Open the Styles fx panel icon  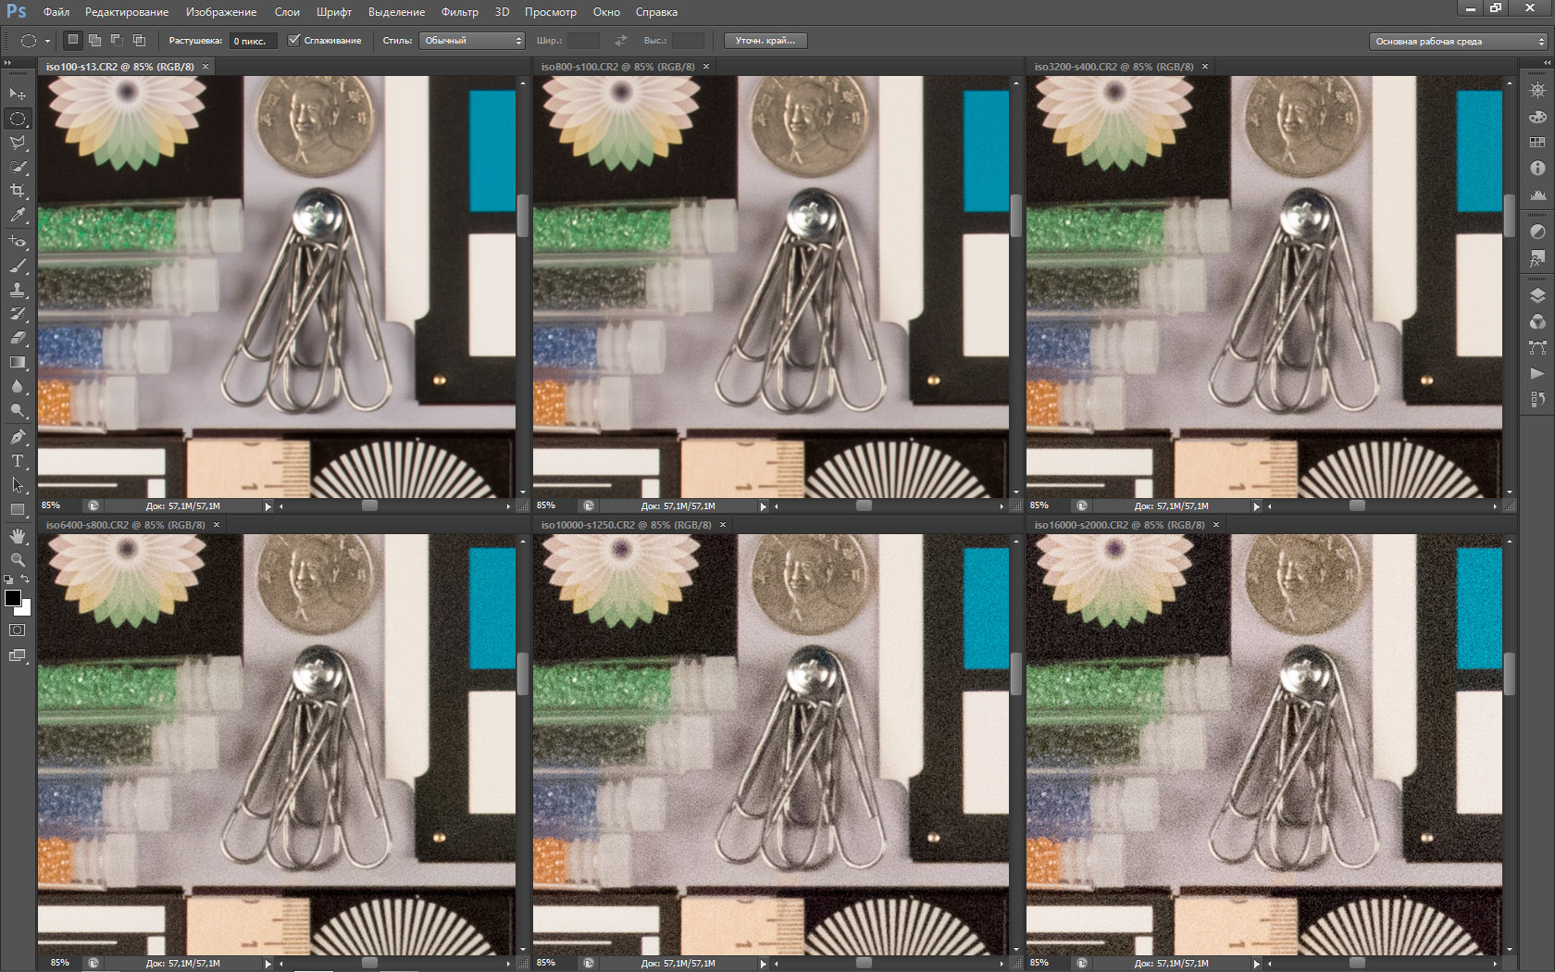point(1537,258)
